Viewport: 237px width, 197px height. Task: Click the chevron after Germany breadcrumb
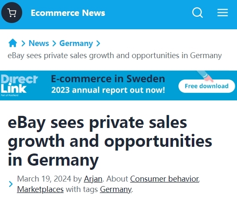98,43
